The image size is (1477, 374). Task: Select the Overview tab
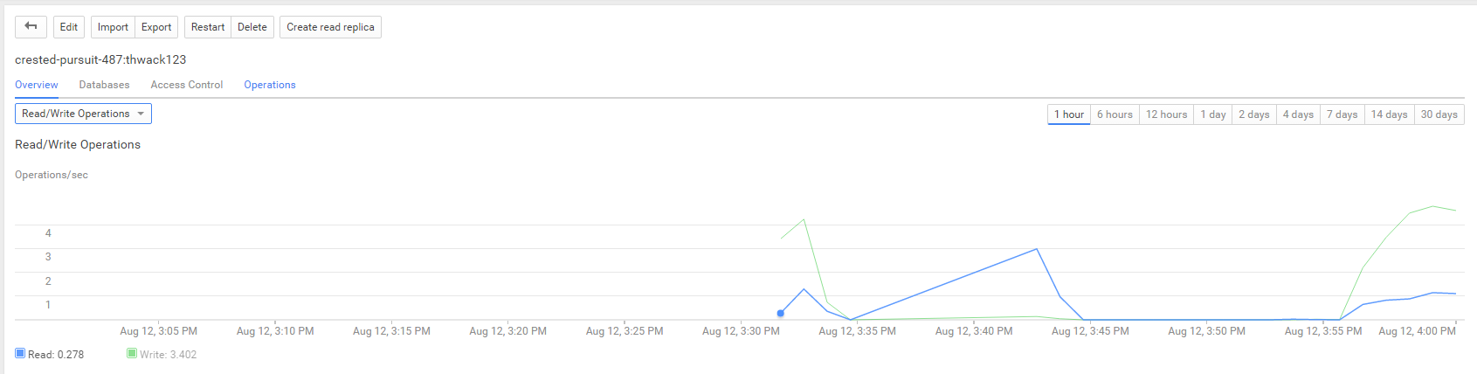(37, 85)
